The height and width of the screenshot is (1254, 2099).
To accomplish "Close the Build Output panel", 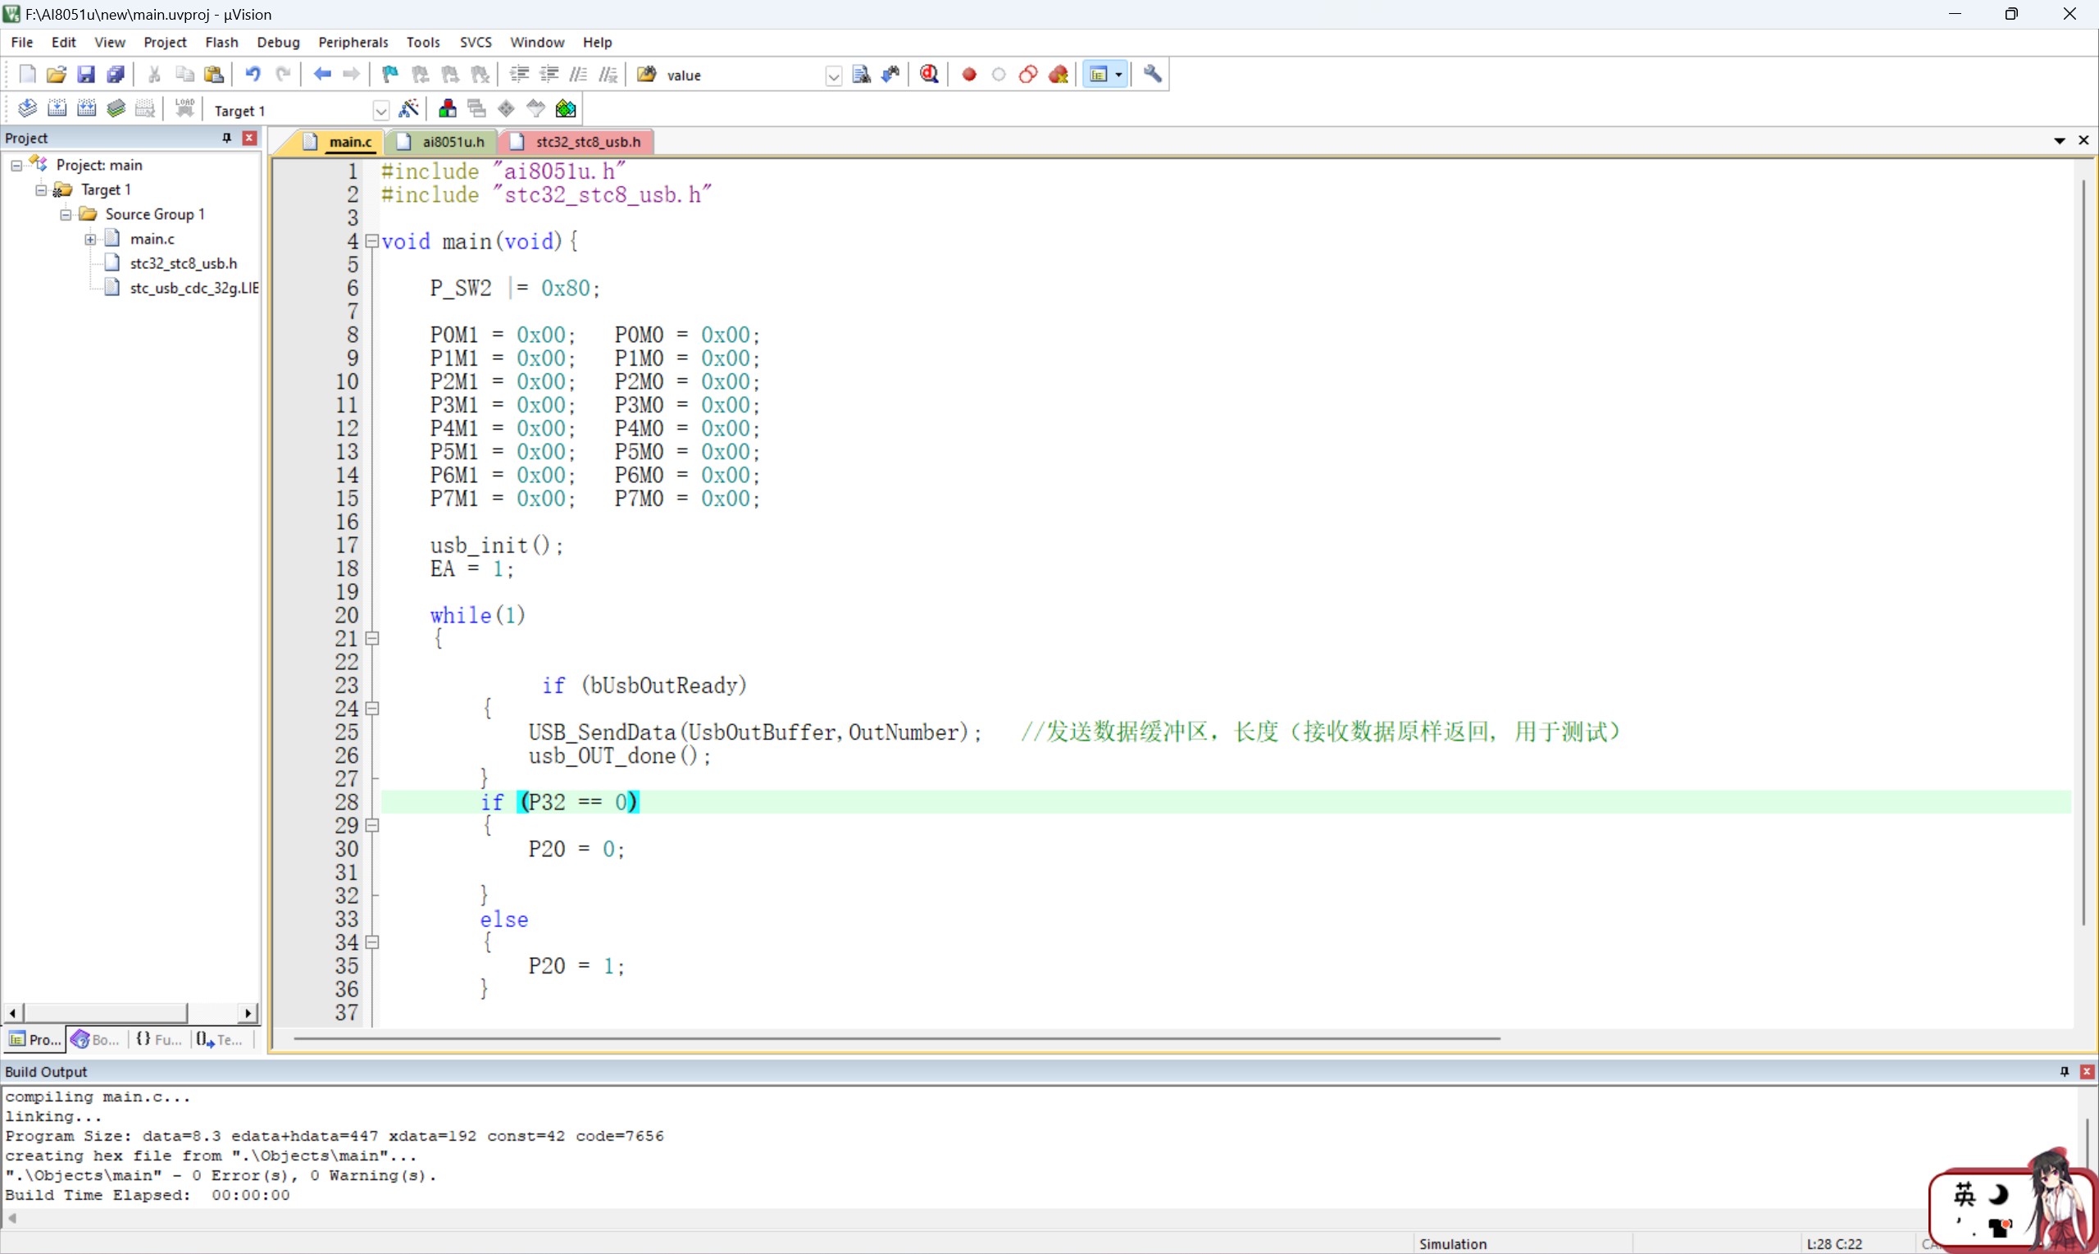I will click(2087, 1071).
